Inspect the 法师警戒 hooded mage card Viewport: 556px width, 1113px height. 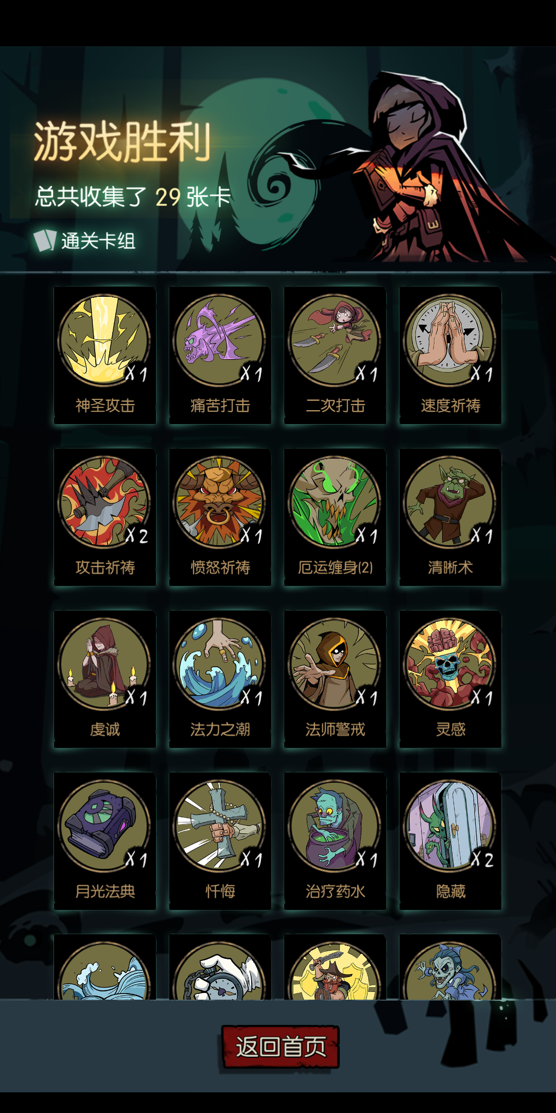point(335,679)
